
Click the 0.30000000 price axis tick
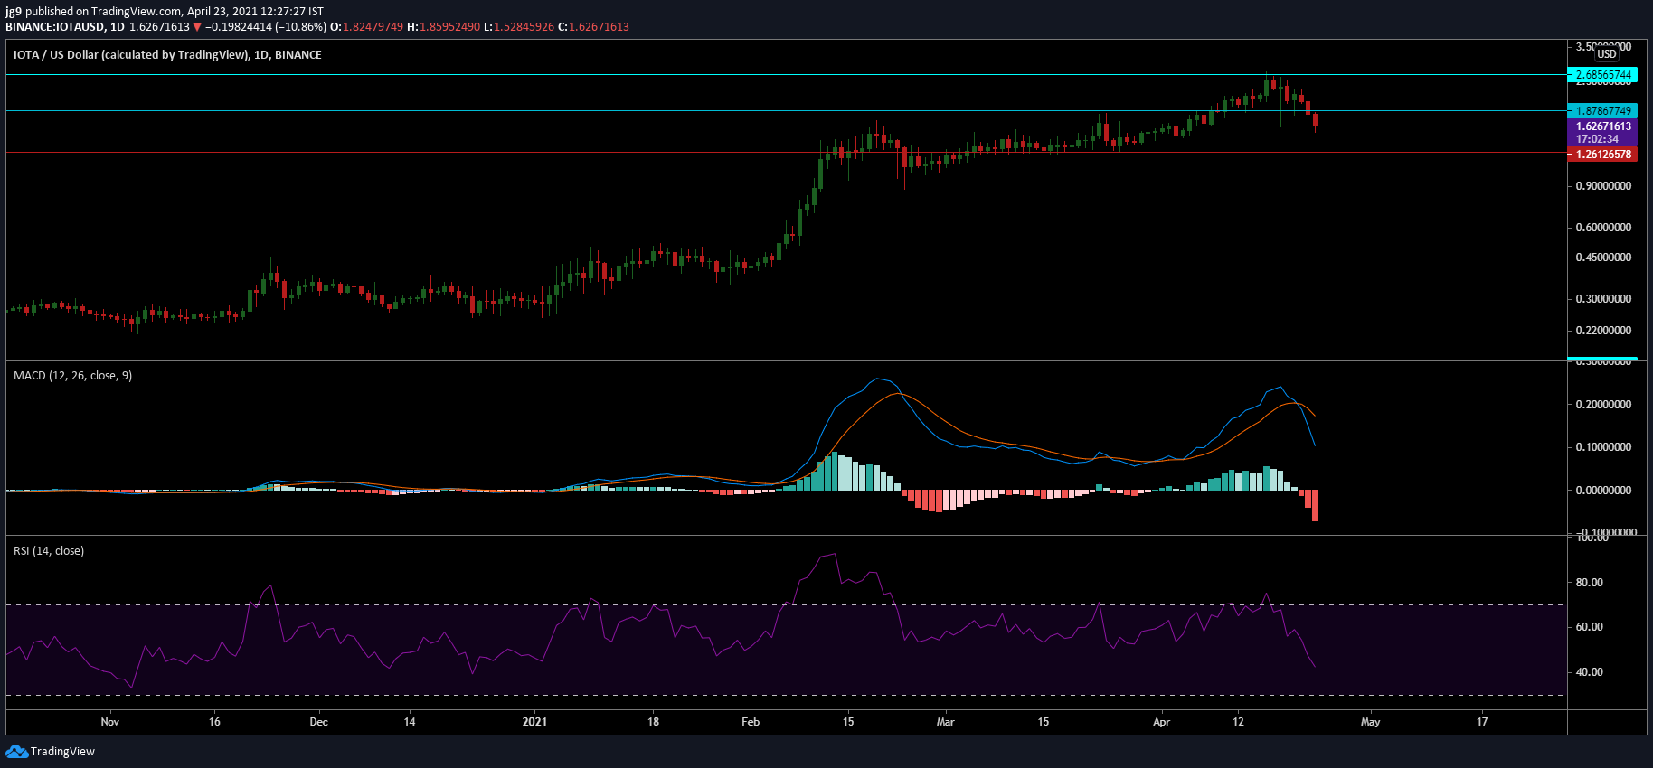pyautogui.click(x=1603, y=299)
